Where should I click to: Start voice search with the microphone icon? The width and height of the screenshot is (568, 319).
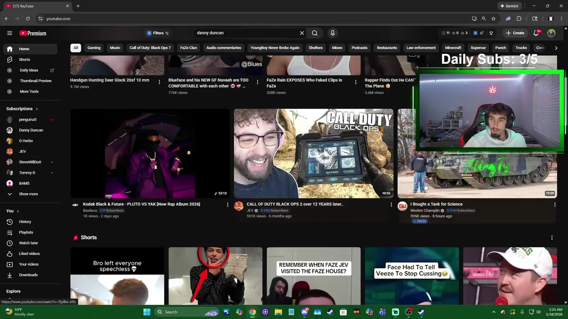click(x=332, y=33)
